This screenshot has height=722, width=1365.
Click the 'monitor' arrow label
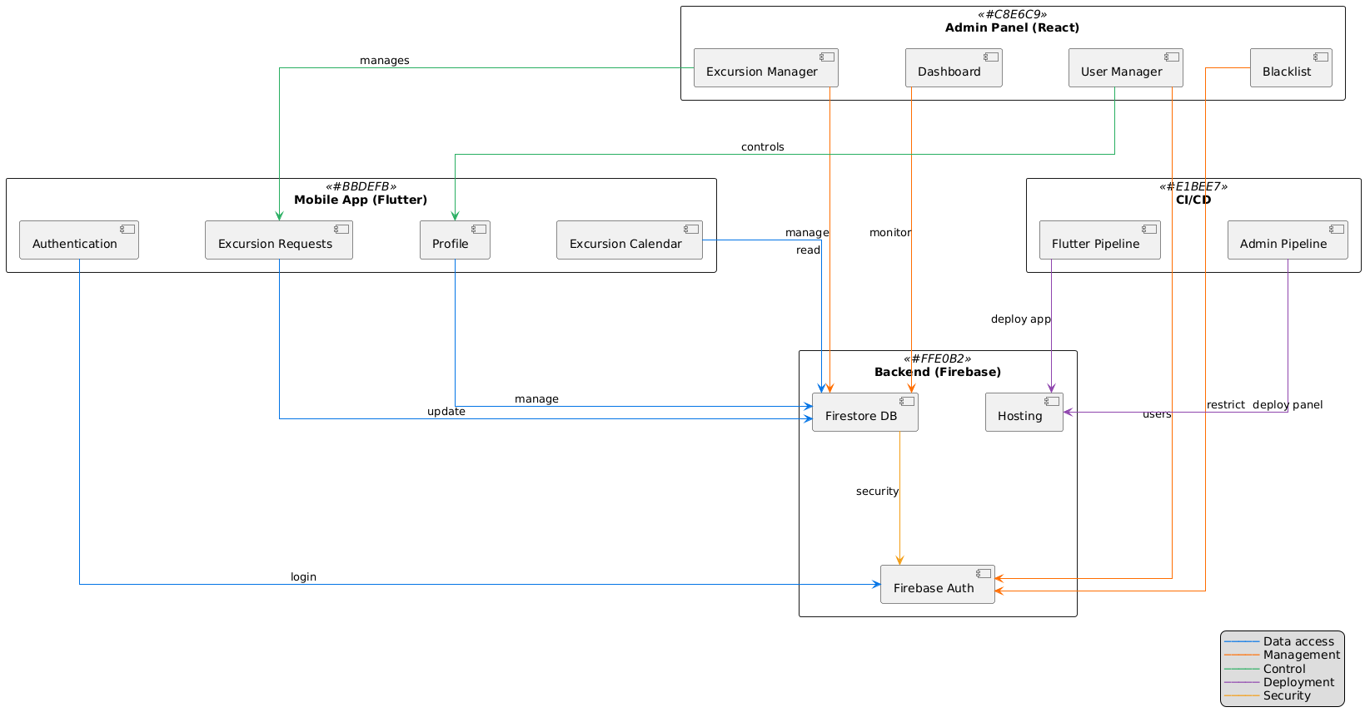890,233
